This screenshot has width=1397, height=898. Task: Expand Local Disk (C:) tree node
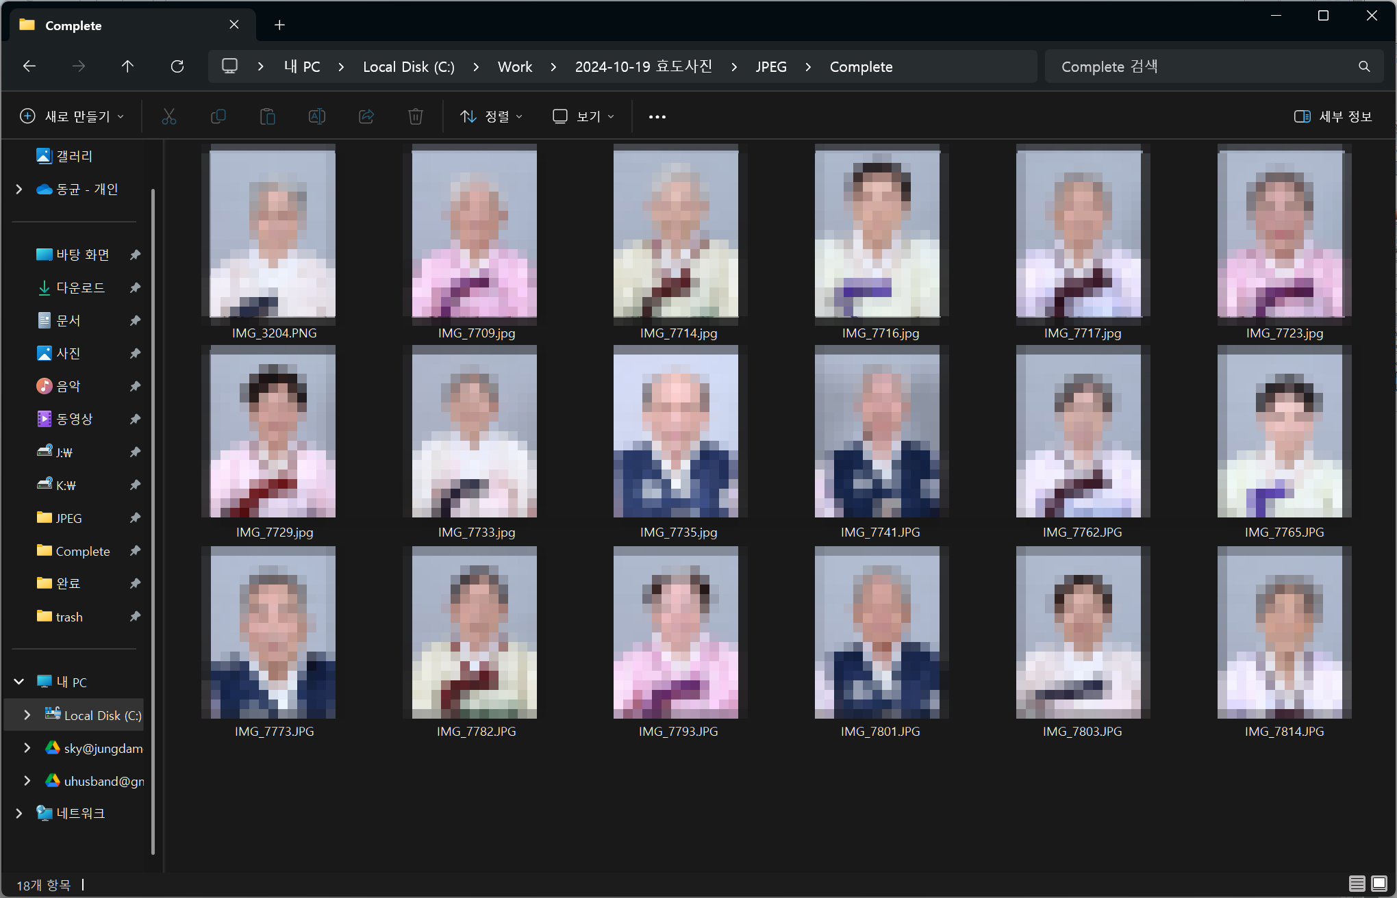(x=27, y=715)
